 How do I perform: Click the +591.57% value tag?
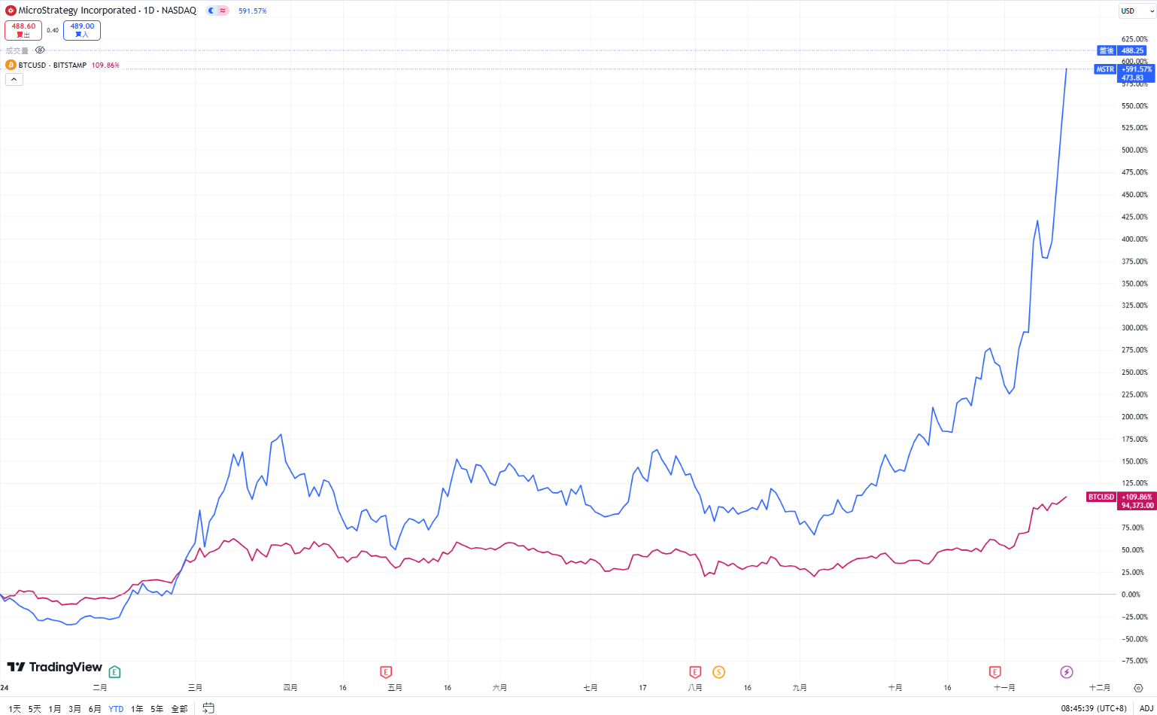tap(1137, 69)
